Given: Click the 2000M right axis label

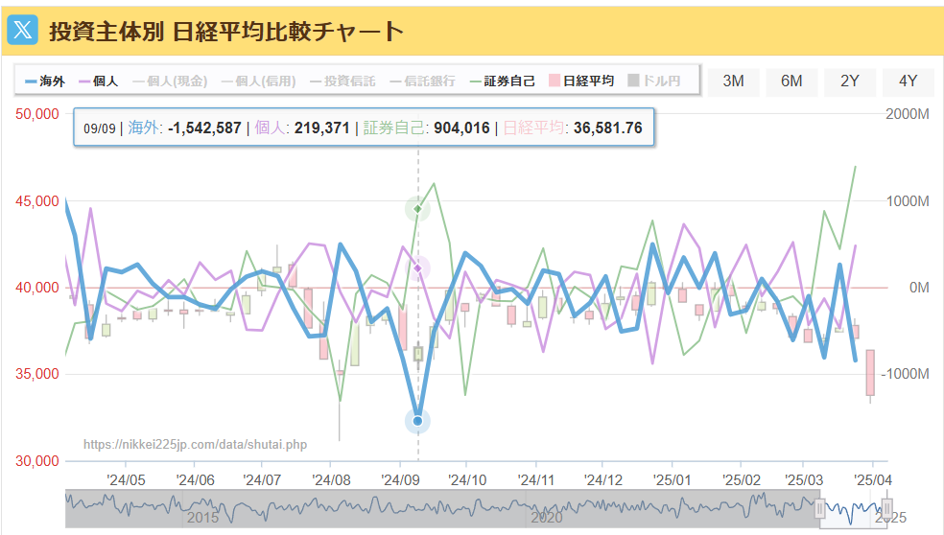Looking at the screenshot, I should click(x=908, y=114).
